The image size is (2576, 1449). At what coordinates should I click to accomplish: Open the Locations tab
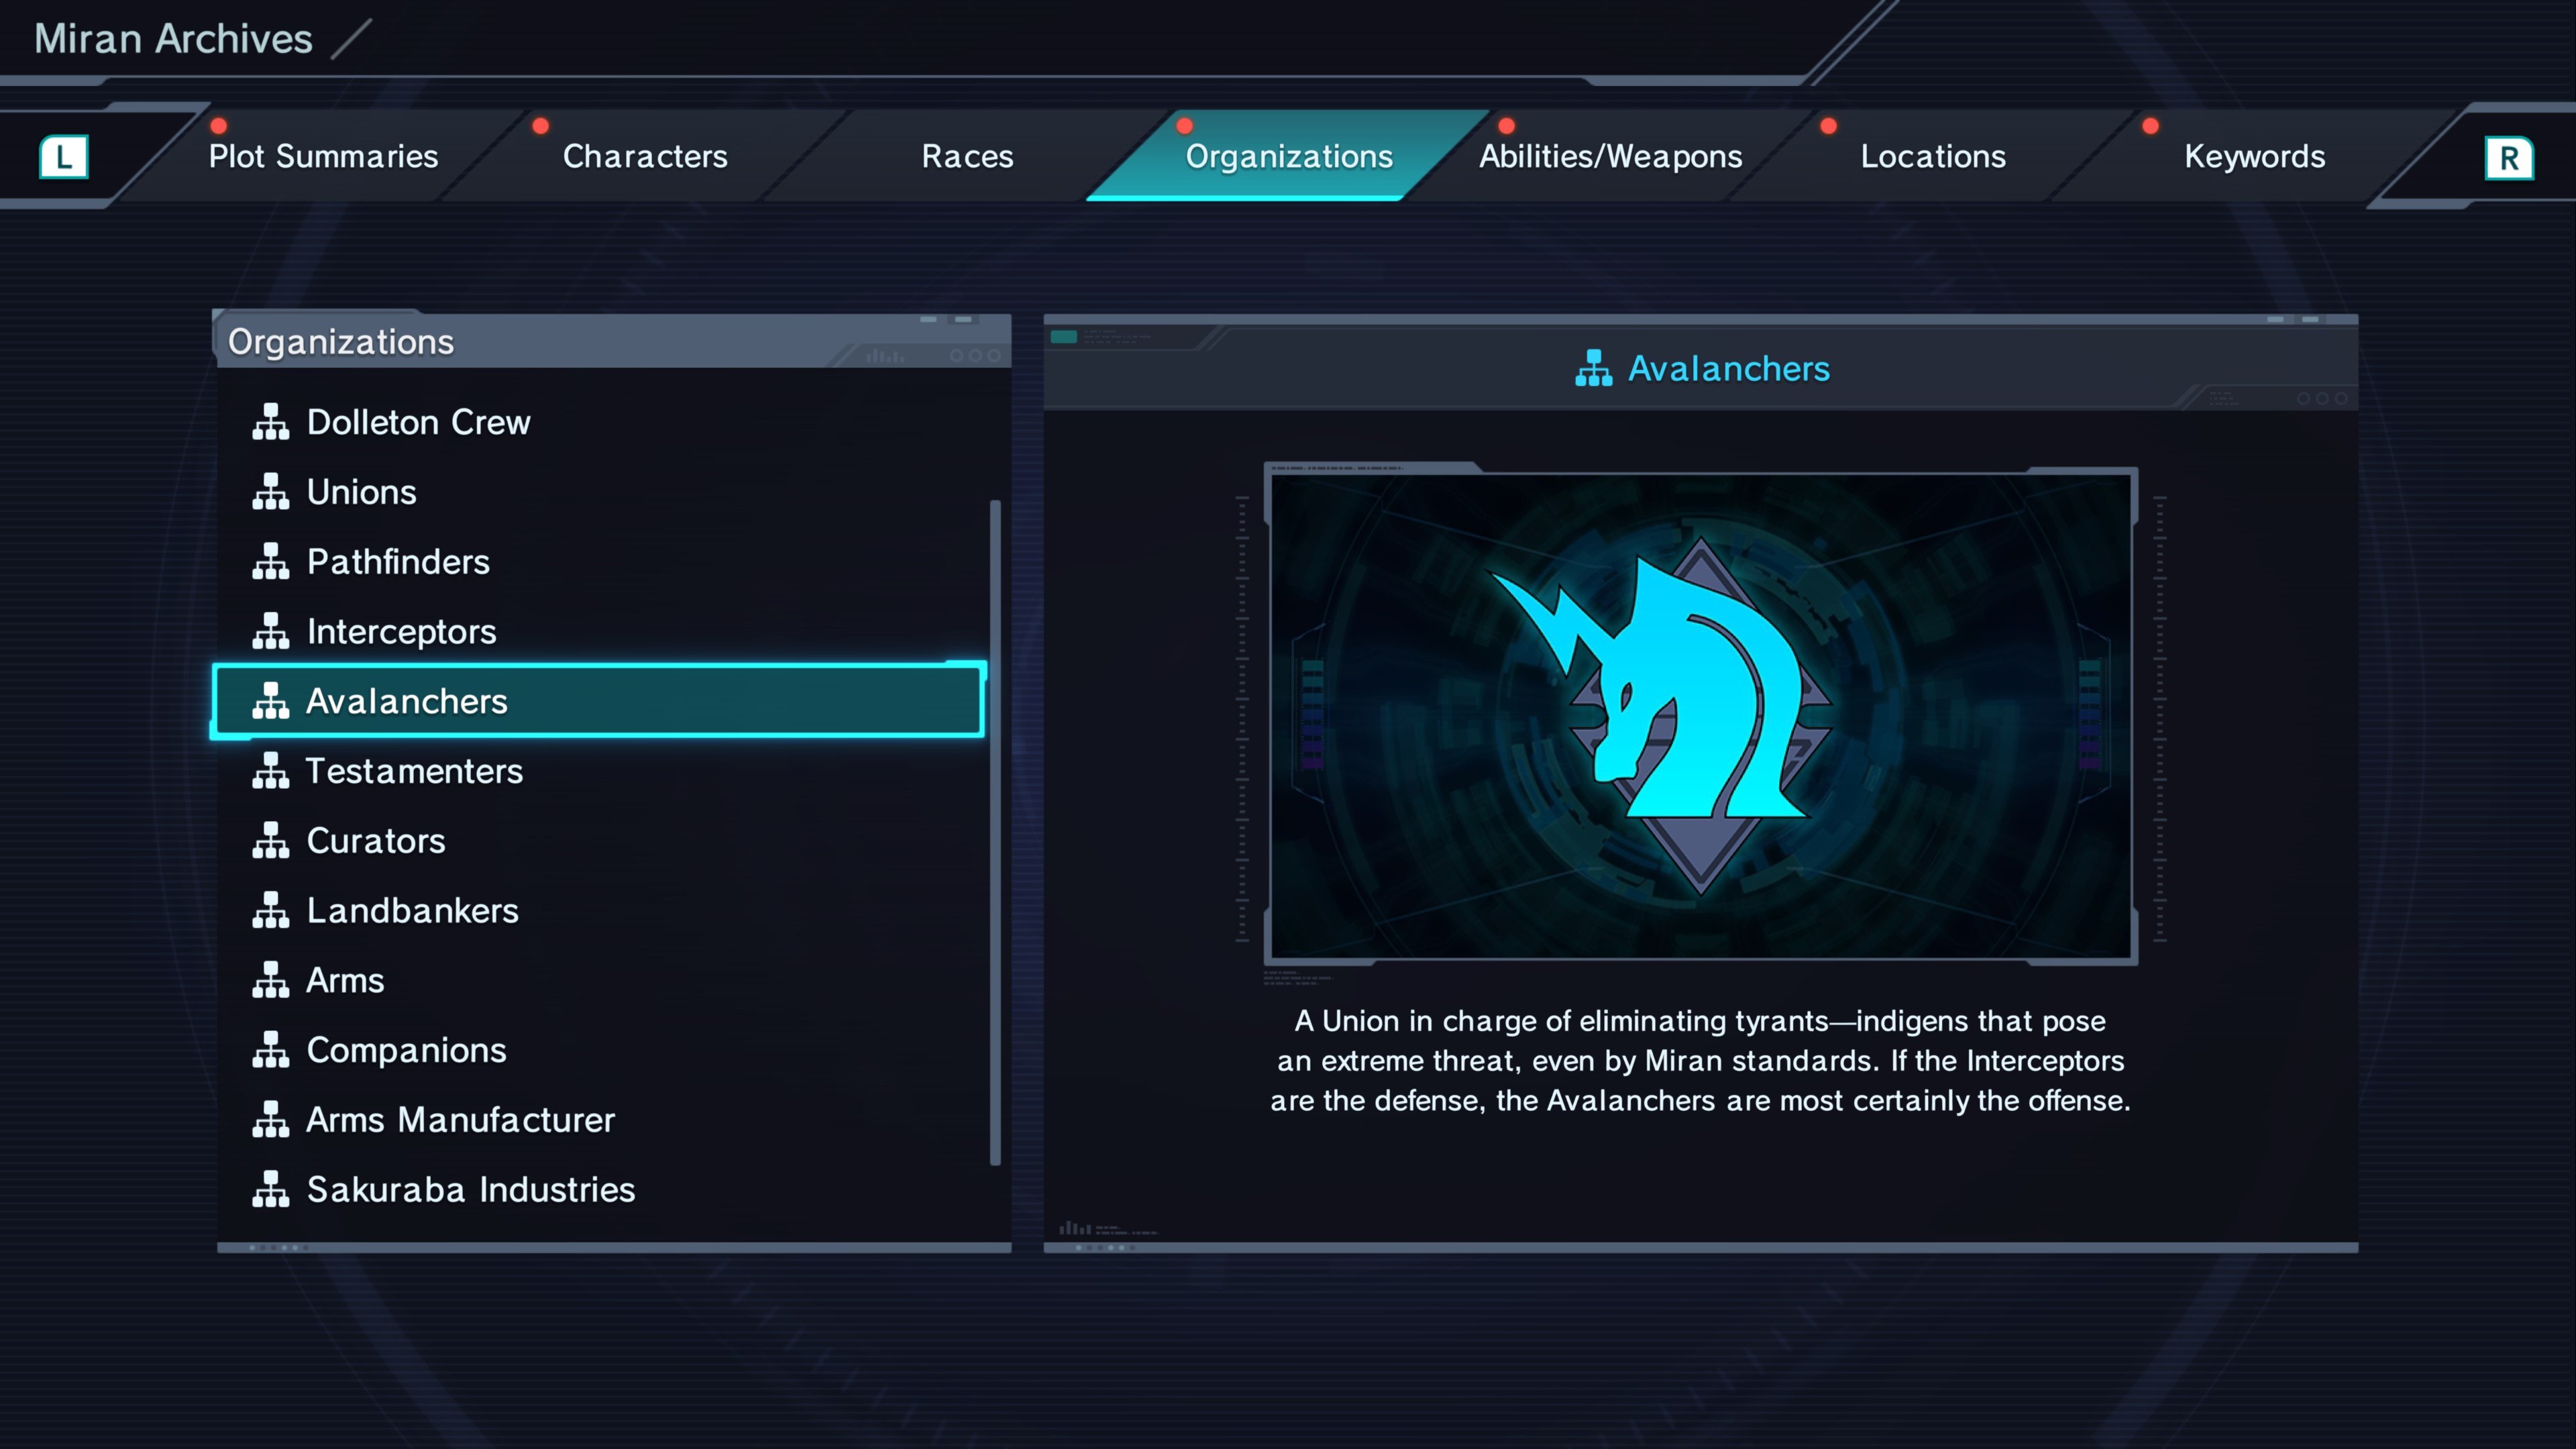(x=1932, y=157)
